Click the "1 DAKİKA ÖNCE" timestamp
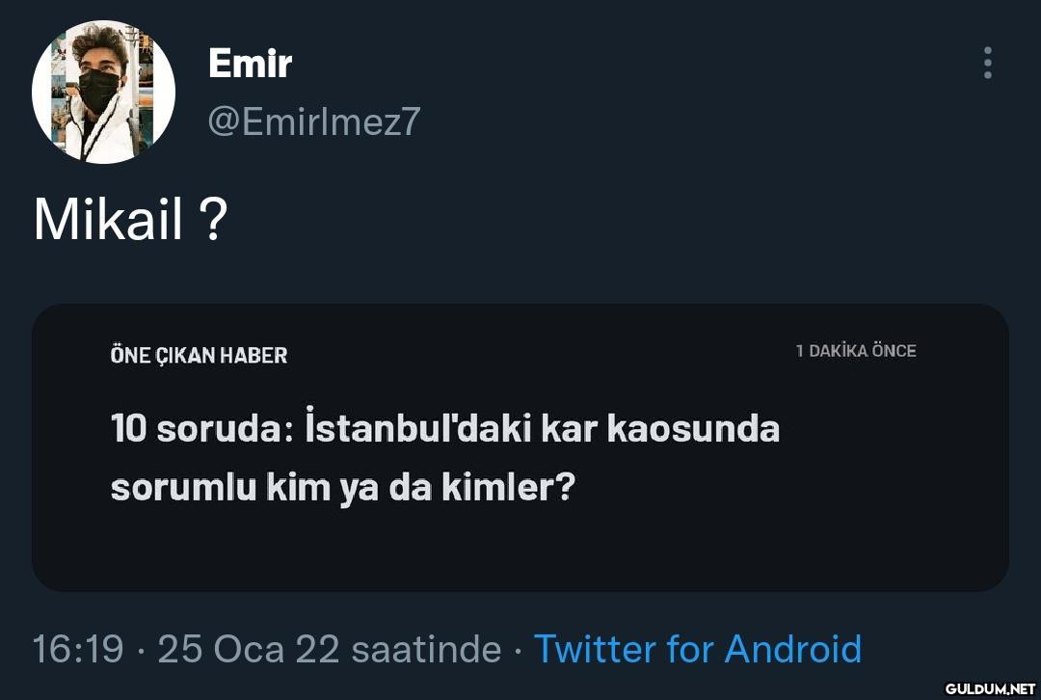Screen dimensions: 1041x700 856,351
